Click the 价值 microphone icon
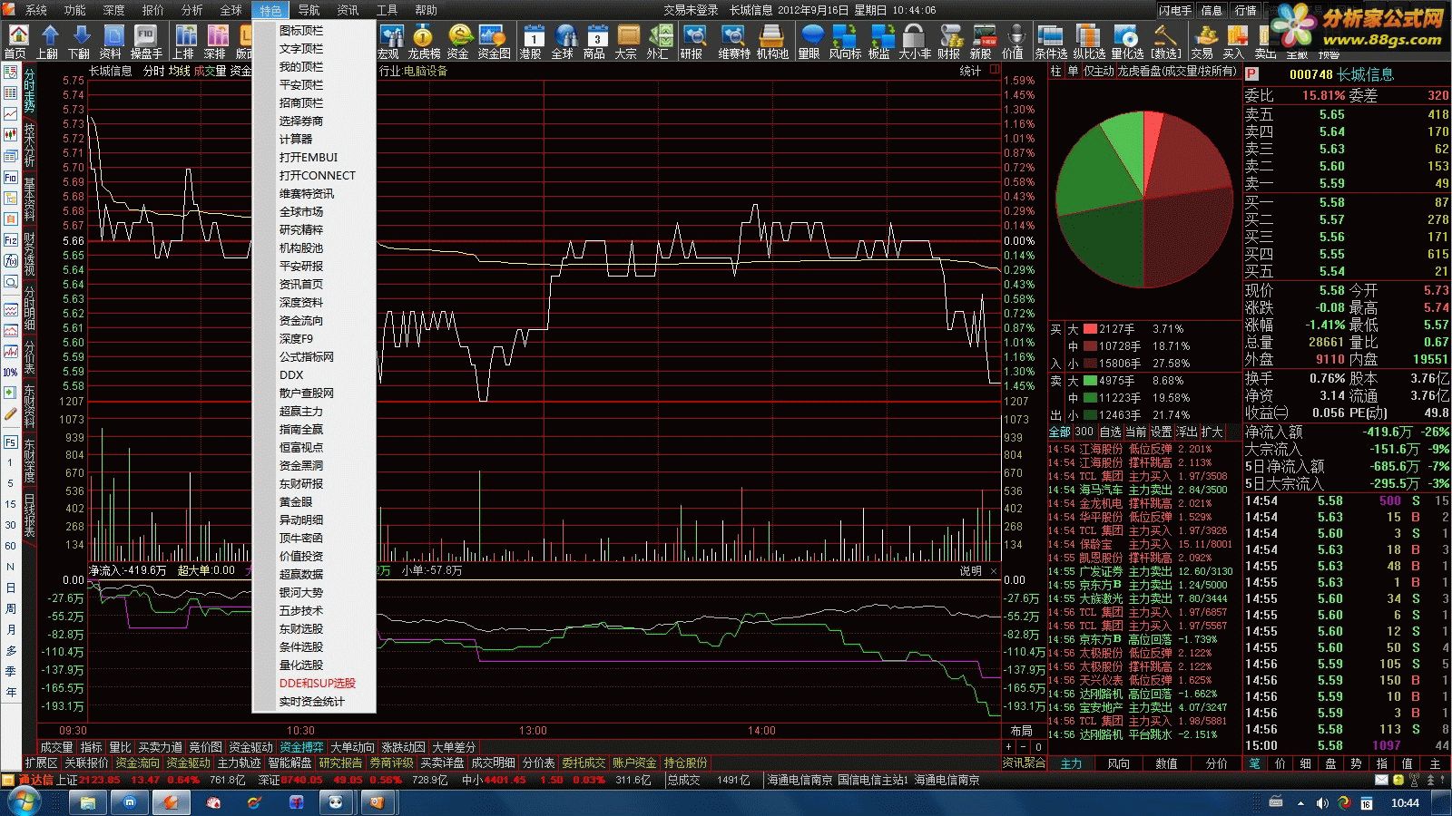Screen dimensions: 1452x816 1013,42
